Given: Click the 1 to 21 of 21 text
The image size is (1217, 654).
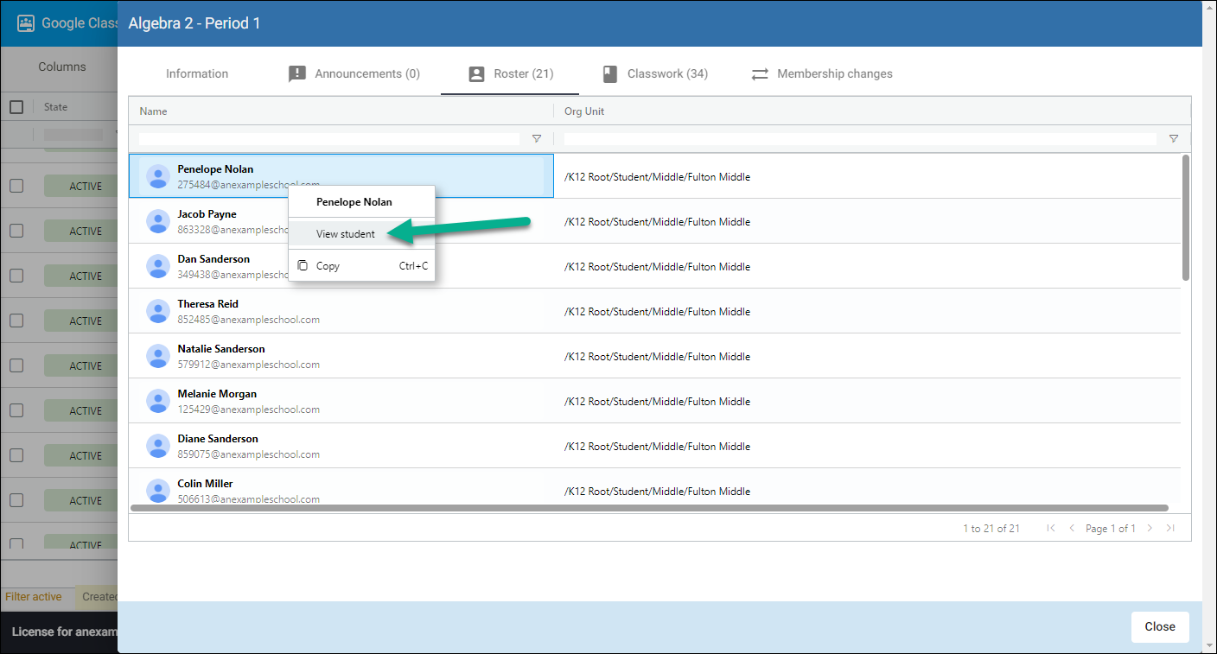Looking at the screenshot, I should (x=991, y=529).
